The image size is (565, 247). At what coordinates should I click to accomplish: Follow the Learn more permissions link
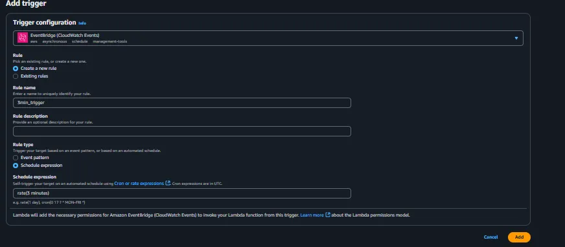(x=312, y=215)
